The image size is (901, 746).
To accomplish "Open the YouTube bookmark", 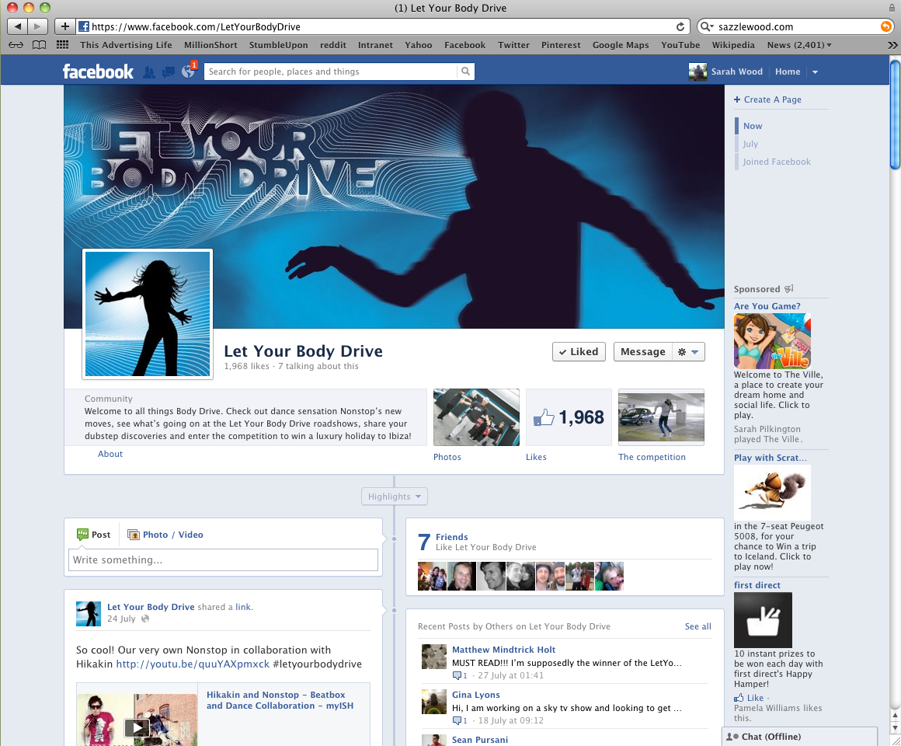I will tap(680, 45).
